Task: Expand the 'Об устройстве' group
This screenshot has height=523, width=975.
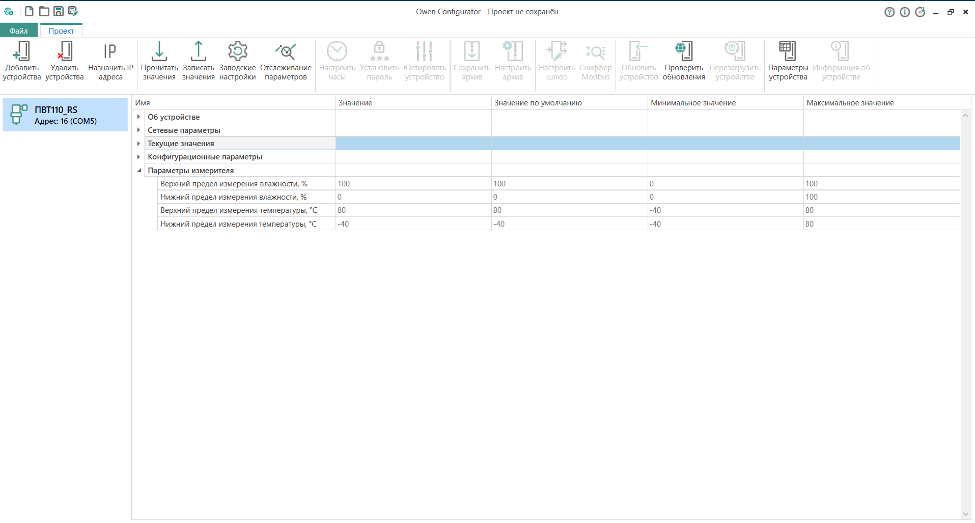Action: pos(138,117)
